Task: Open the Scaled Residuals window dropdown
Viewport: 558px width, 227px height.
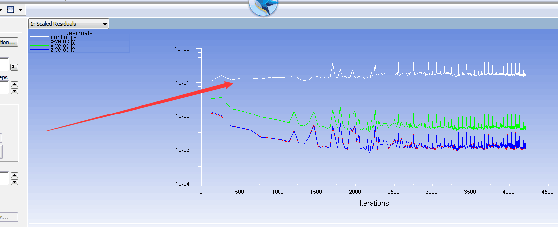Action: (69, 24)
